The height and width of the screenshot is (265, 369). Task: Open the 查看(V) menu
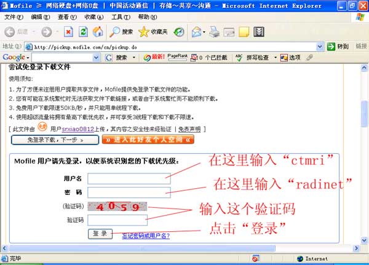[67, 17]
